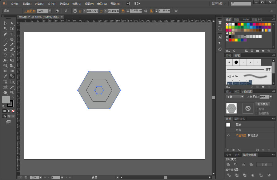Pick the Hand tool
277x180 pixels.
[5, 92]
